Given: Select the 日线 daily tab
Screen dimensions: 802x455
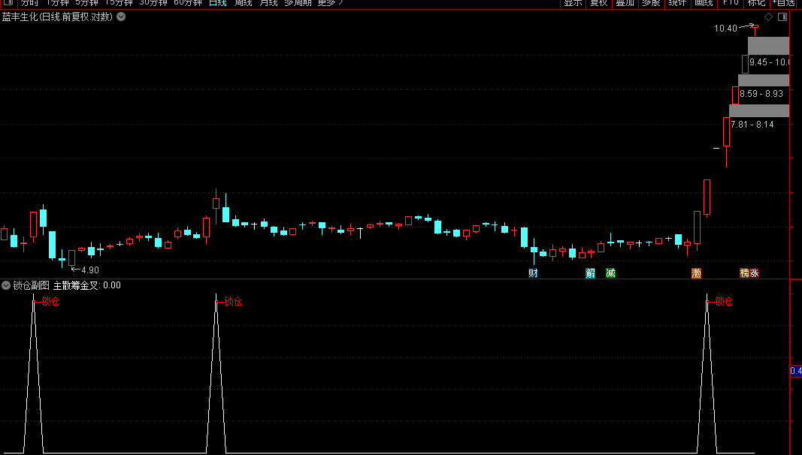Looking at the screenshot, I should (x=218, y=2).
